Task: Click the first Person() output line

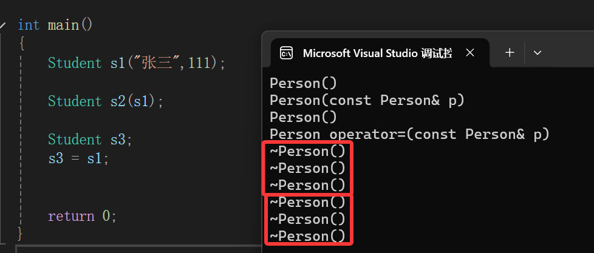Action: coord(303,83)
